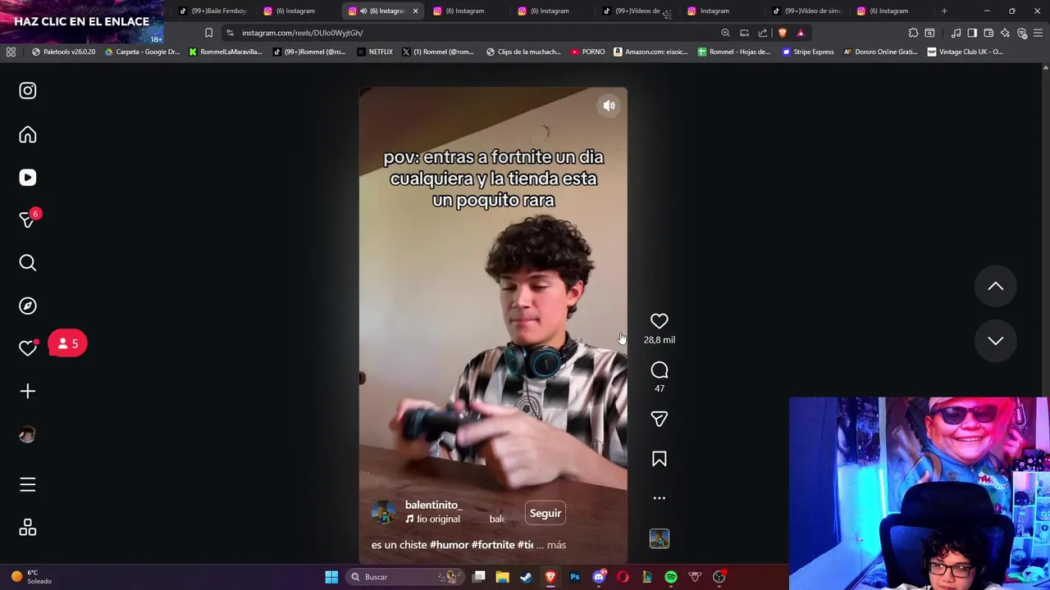Screen dimensions: 1050x590
Task: Switch to the Baile Femboy TikTok tab
Action: pyautogui.click(x=213, y=11)
